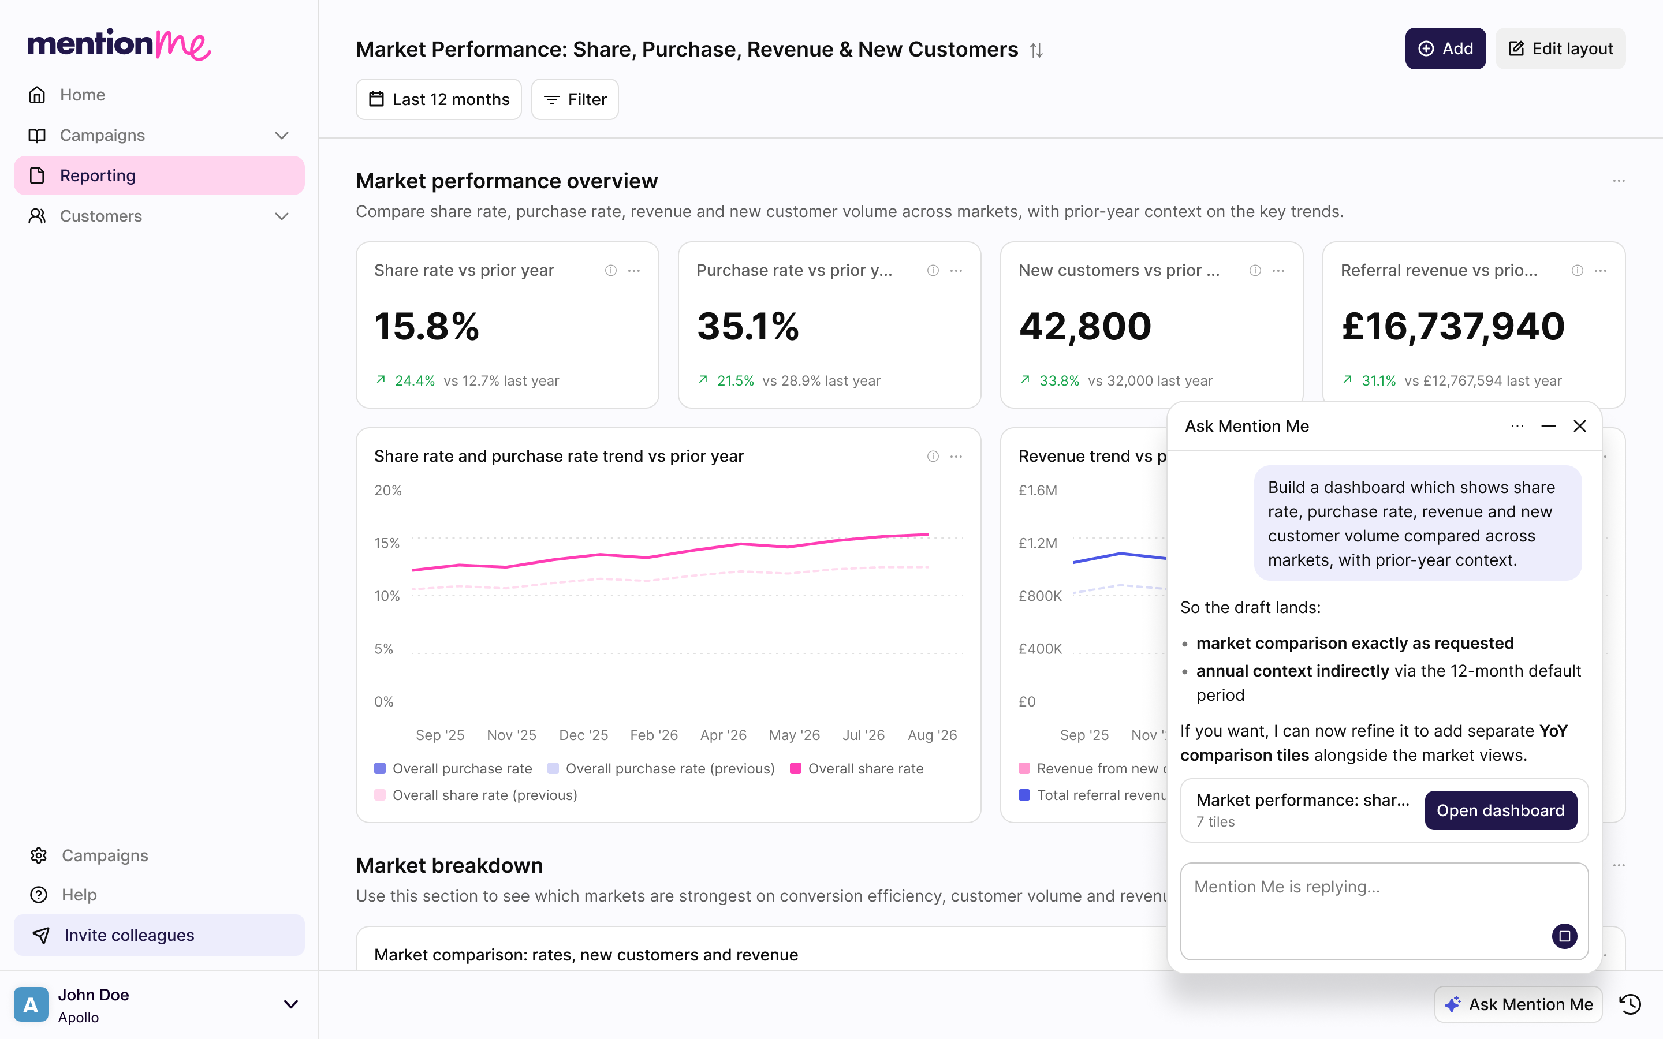
Task: Click the Market performance dashboard card
Action: pyautogui.click(x=1384, y=810)
